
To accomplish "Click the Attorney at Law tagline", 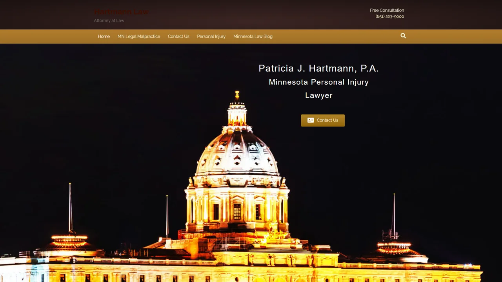I will click(109, 20).
